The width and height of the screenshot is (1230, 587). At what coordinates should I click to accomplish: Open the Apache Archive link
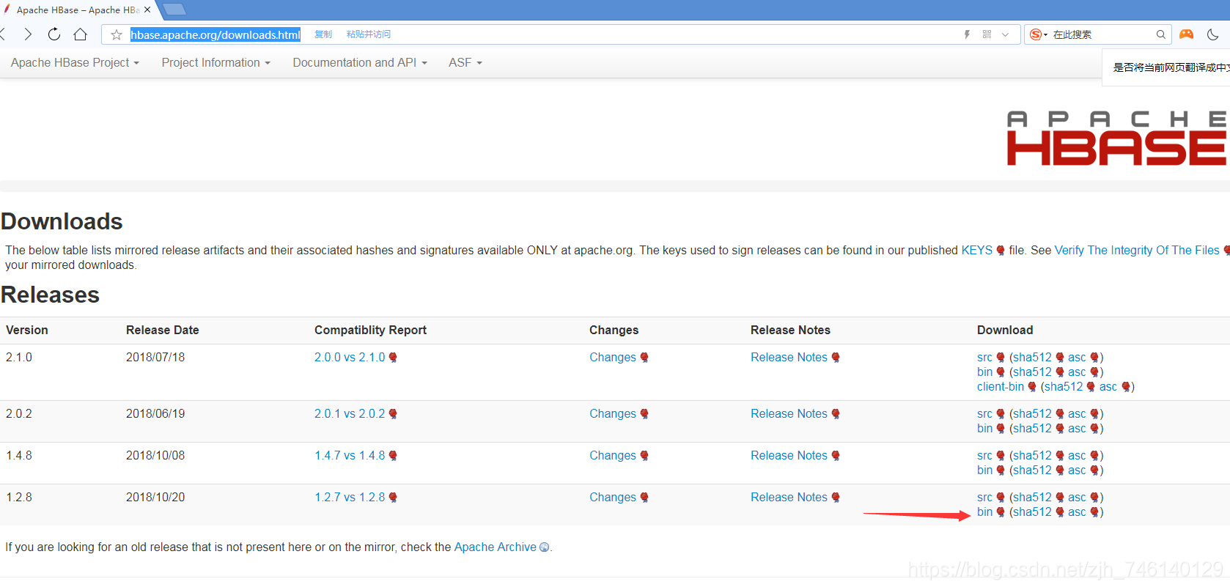[495, 547]
